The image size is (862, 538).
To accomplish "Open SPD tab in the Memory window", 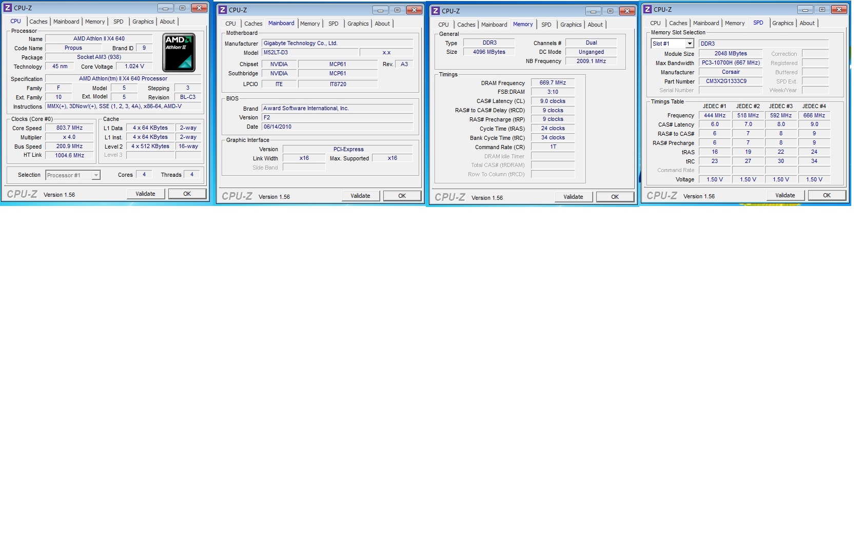I will 546,25.
